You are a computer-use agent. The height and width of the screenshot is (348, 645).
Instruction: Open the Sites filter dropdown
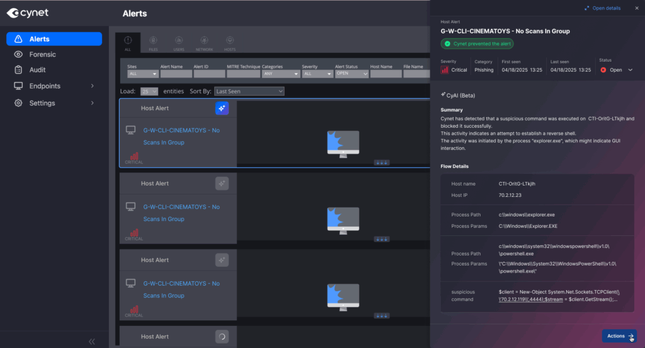(x=140, y=74)
